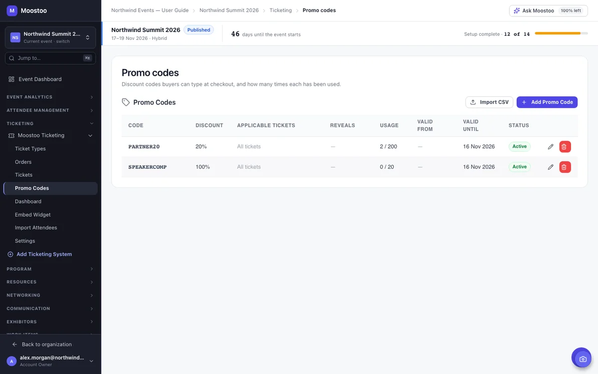
Task: Click the Import CSV button
Action: 489,102
